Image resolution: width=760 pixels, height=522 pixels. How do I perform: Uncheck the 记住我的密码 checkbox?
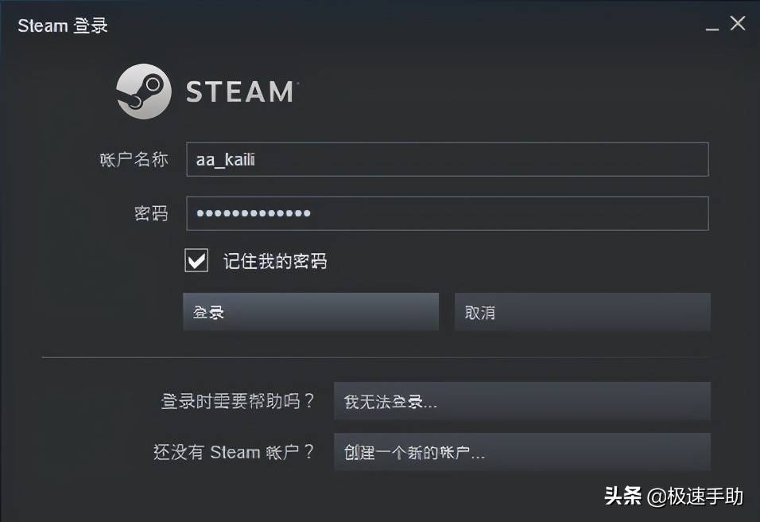pyautogui.click(x=196, y=260)
